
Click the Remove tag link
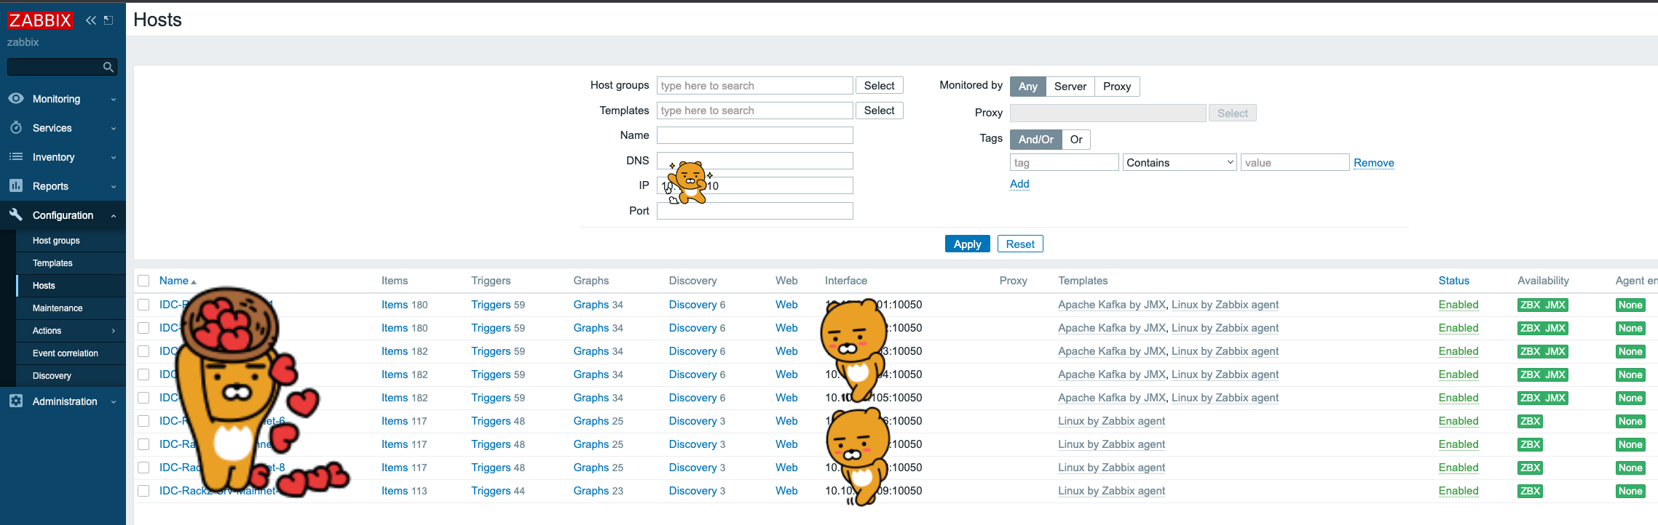[1373, 163]
